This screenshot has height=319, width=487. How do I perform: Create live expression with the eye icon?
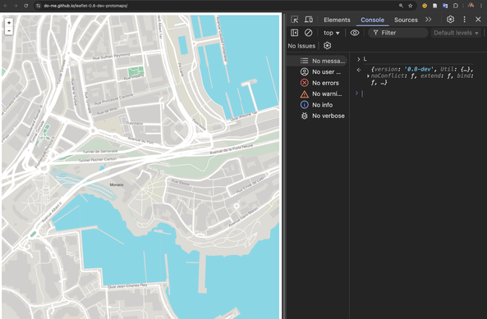(x=355, y=33)
